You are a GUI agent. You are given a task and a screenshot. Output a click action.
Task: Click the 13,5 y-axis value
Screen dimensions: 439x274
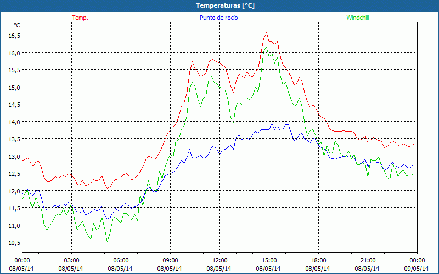pos(15,139)
